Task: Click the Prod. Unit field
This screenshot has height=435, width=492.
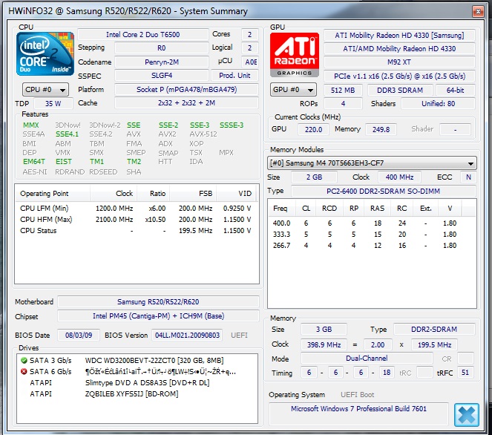Action: 234,76
